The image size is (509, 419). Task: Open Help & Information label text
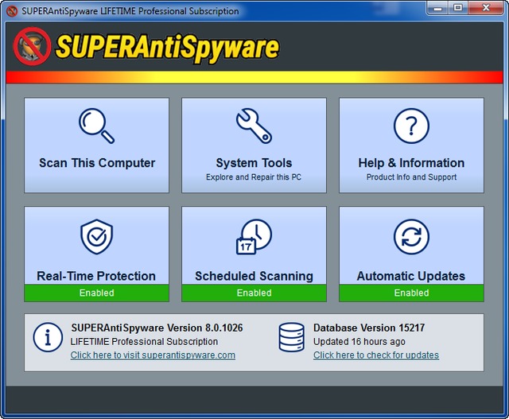pos(411,163)
